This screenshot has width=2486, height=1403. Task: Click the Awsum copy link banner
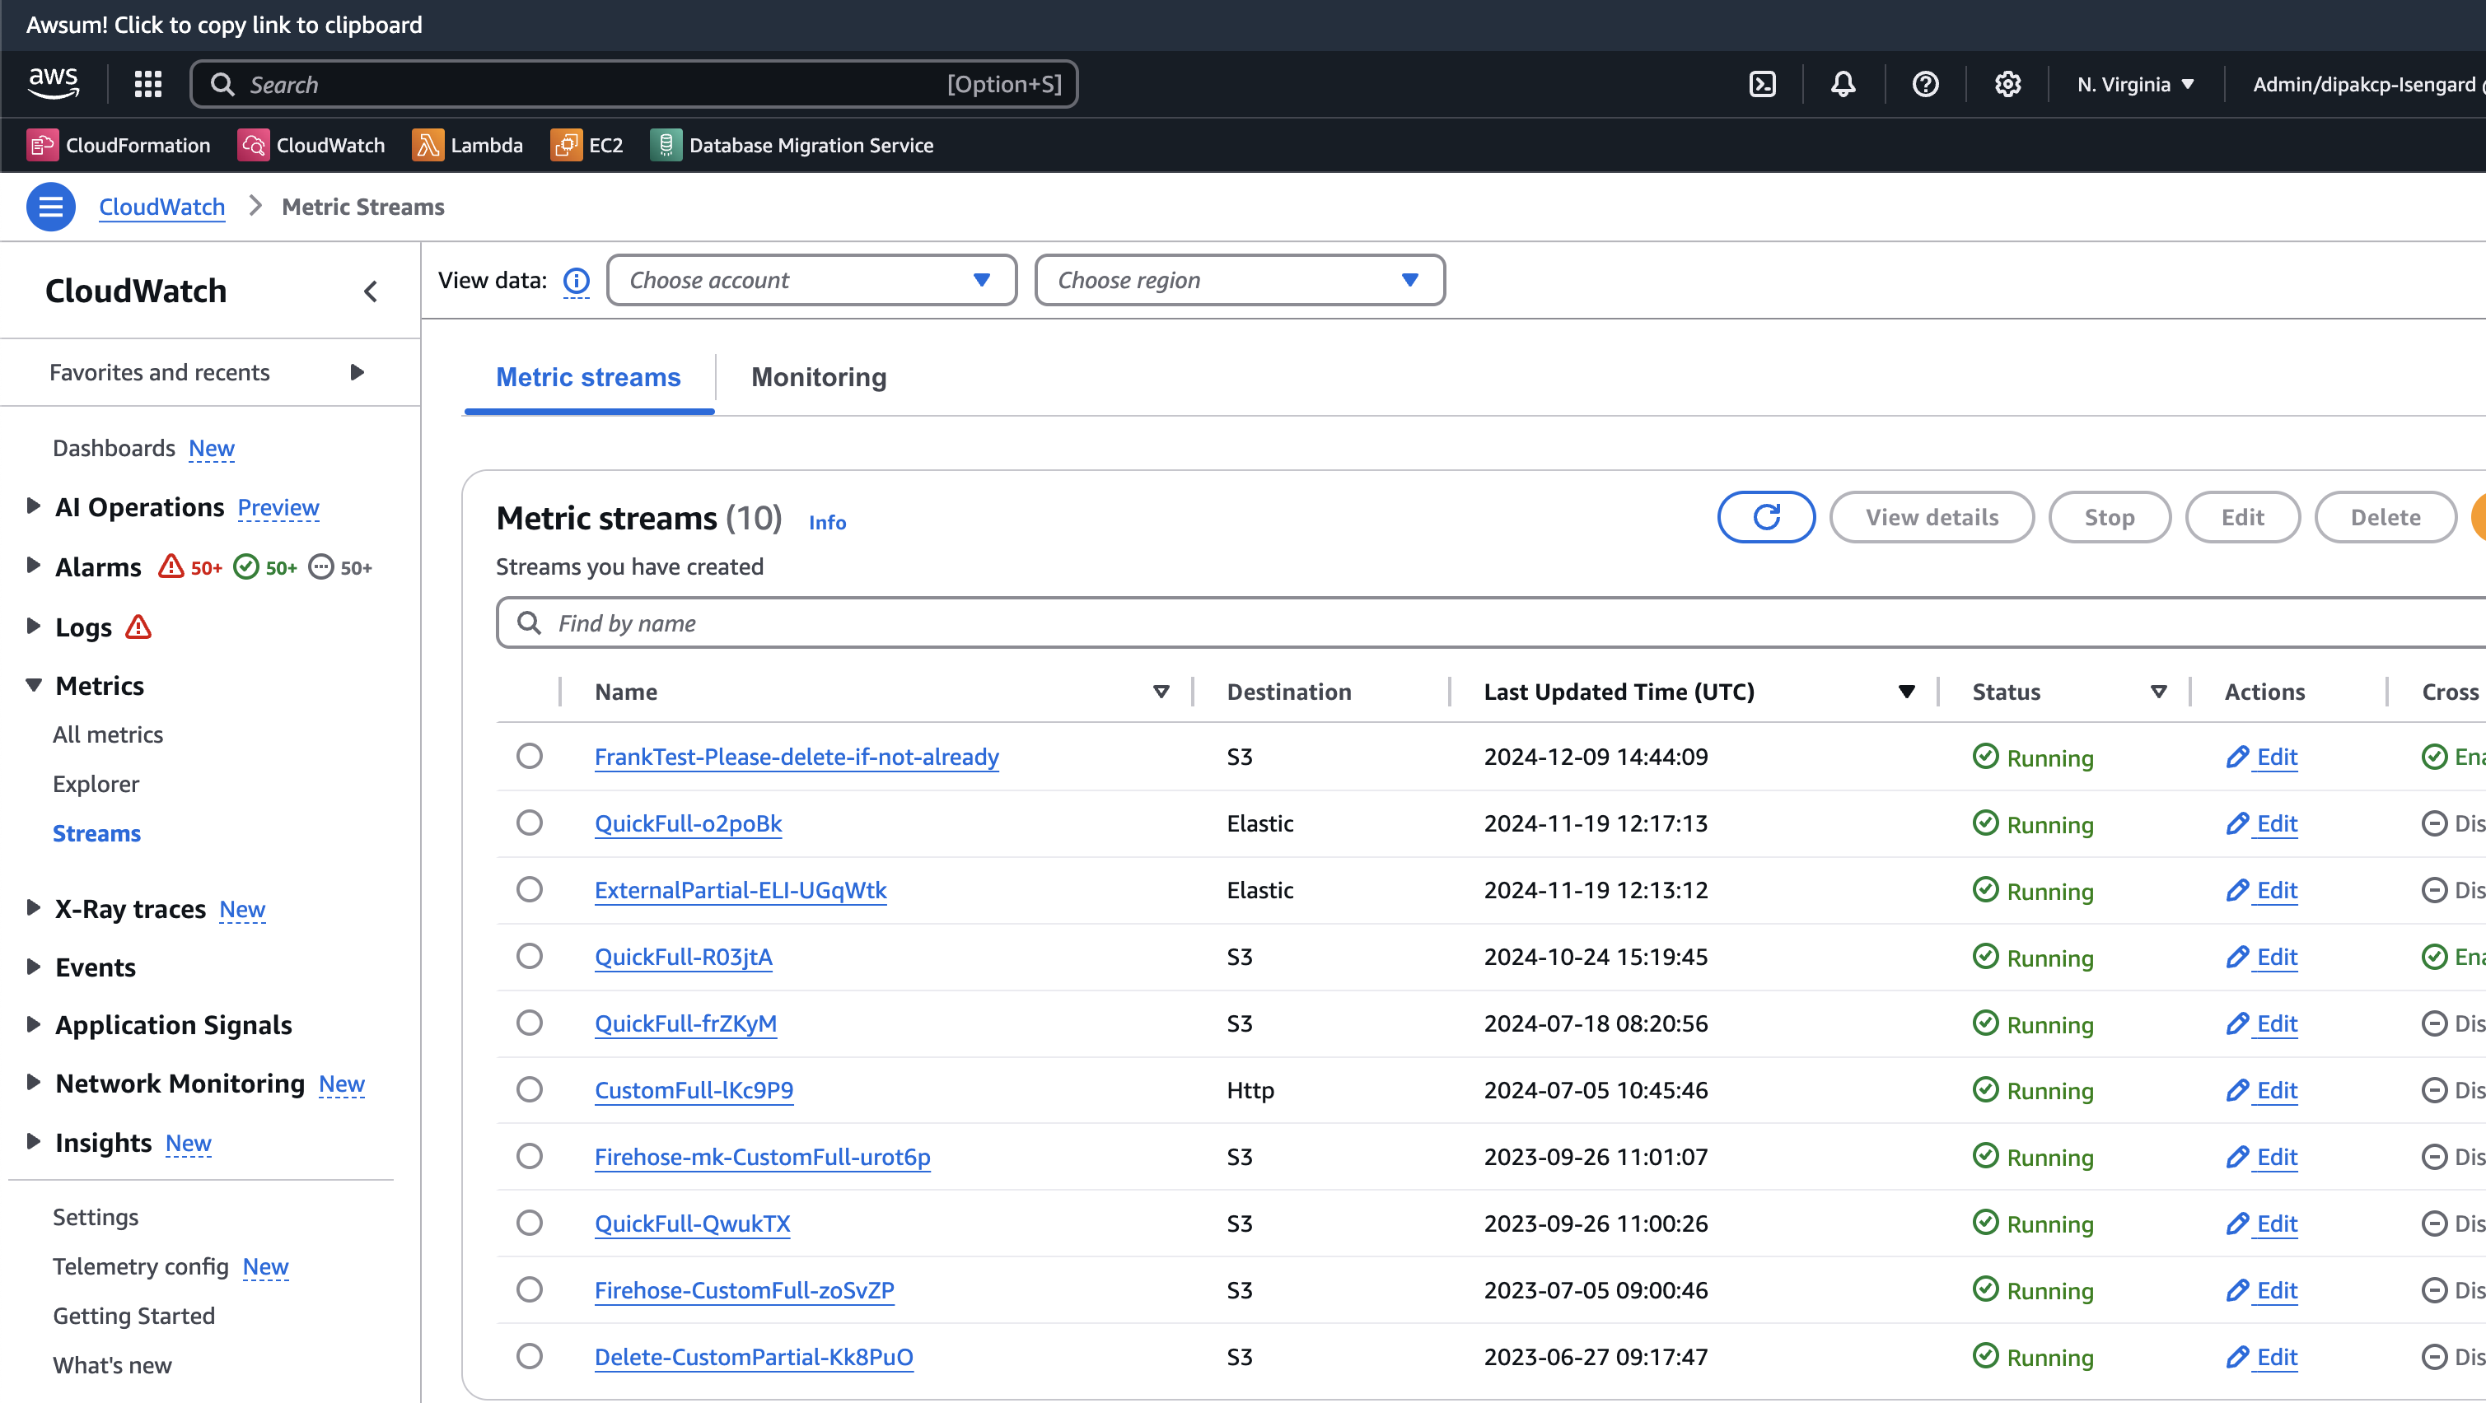pyautogui.click(x=224, y=24)
